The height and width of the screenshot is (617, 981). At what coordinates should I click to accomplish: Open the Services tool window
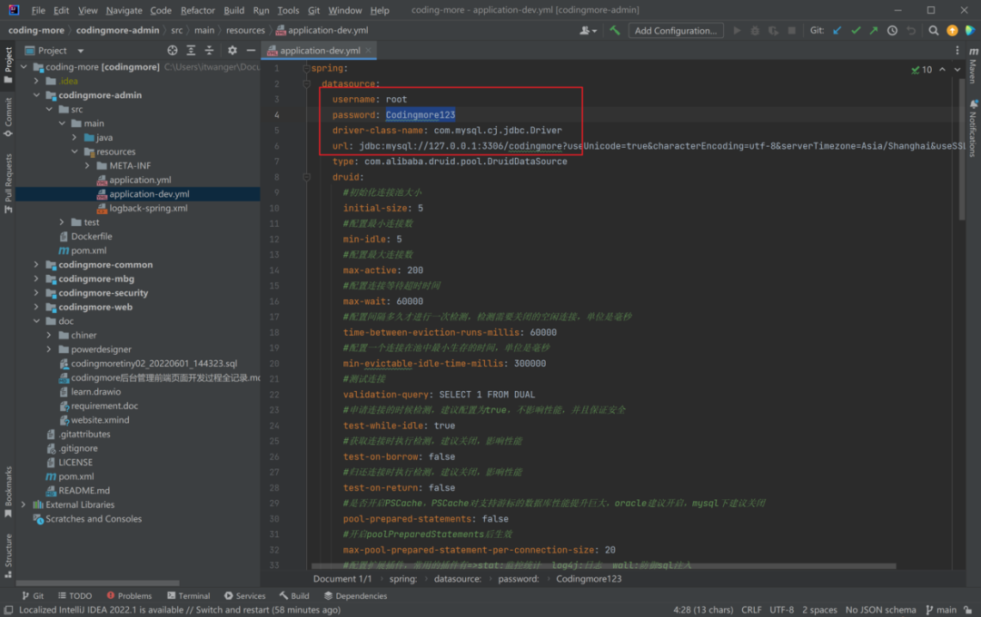coord(244,596)
